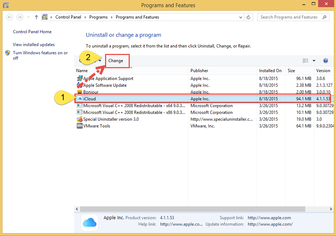Click the search magnifier icon

[x=325, y=17]
